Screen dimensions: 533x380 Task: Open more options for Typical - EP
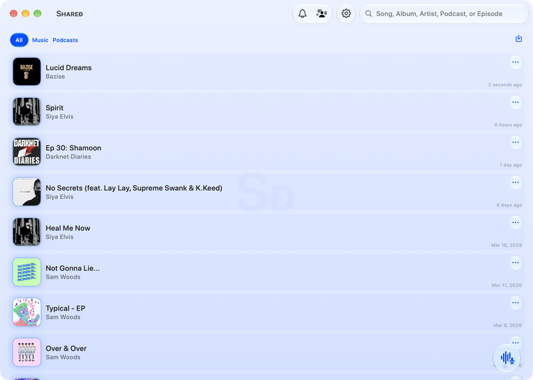tap(515, 303)
